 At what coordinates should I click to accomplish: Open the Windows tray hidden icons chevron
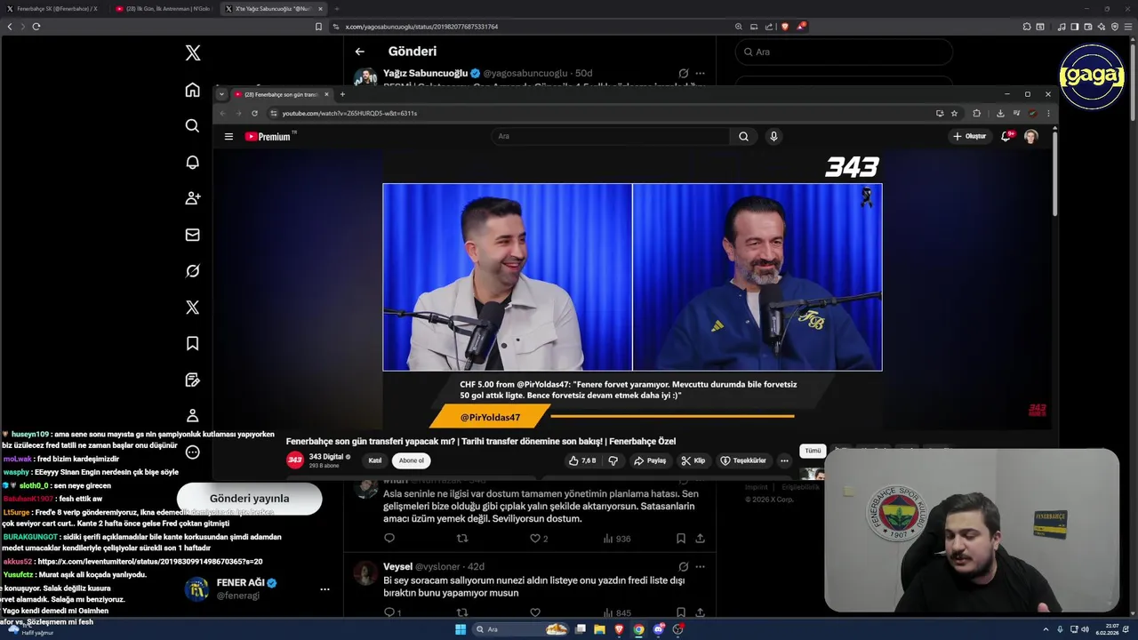[x=1046, y=629]
